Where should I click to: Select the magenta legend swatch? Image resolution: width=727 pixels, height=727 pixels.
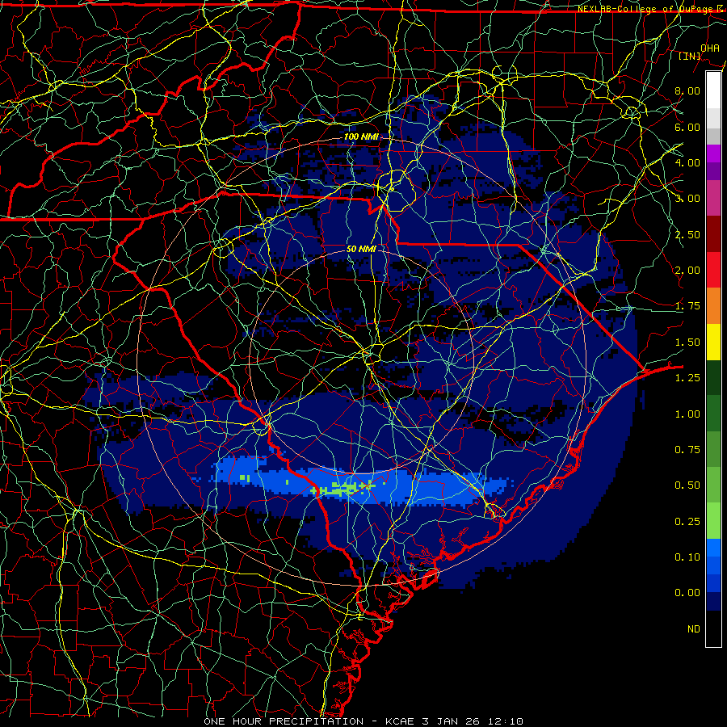pos(714,153)
